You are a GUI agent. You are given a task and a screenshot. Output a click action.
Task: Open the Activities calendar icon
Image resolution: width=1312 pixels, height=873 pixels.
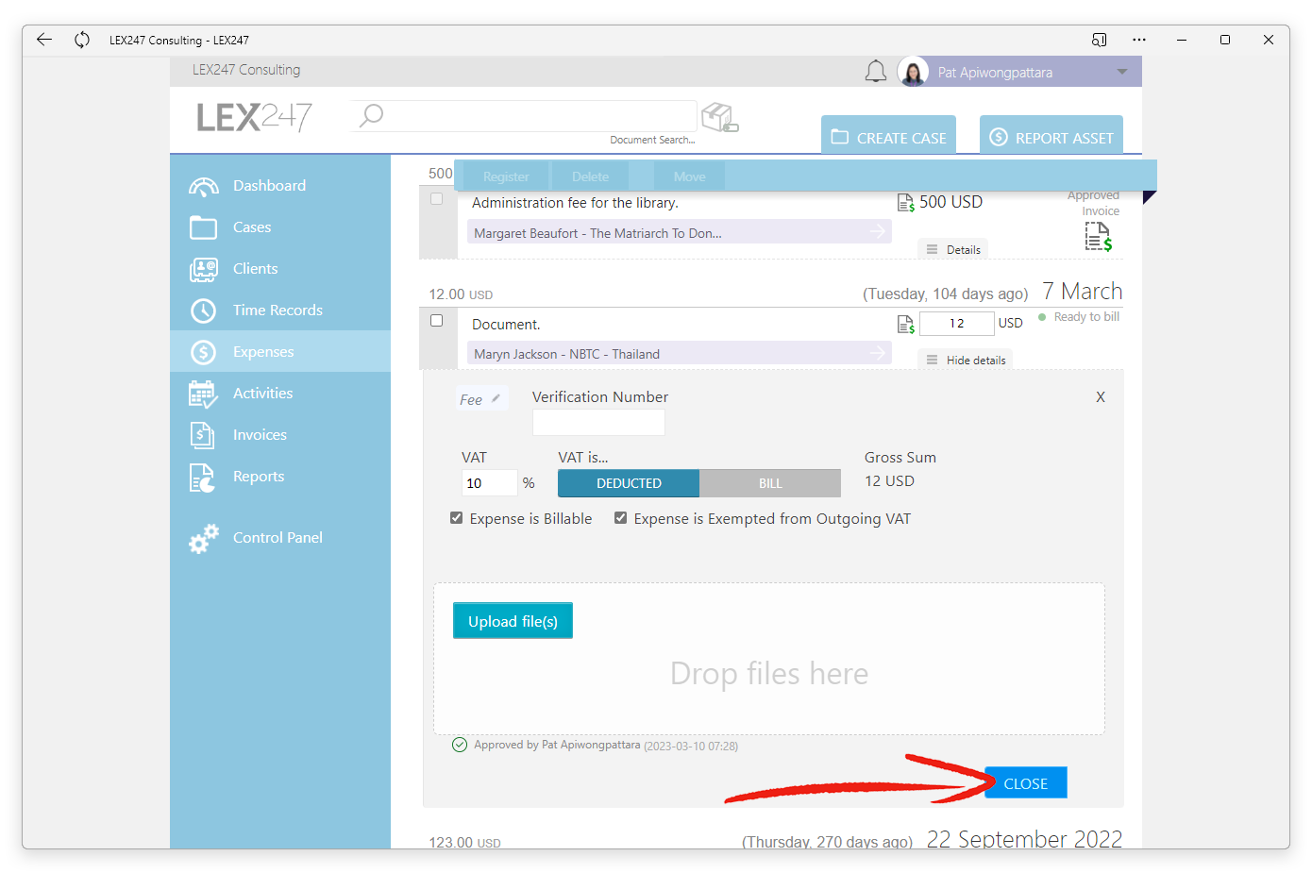[203, 394]
